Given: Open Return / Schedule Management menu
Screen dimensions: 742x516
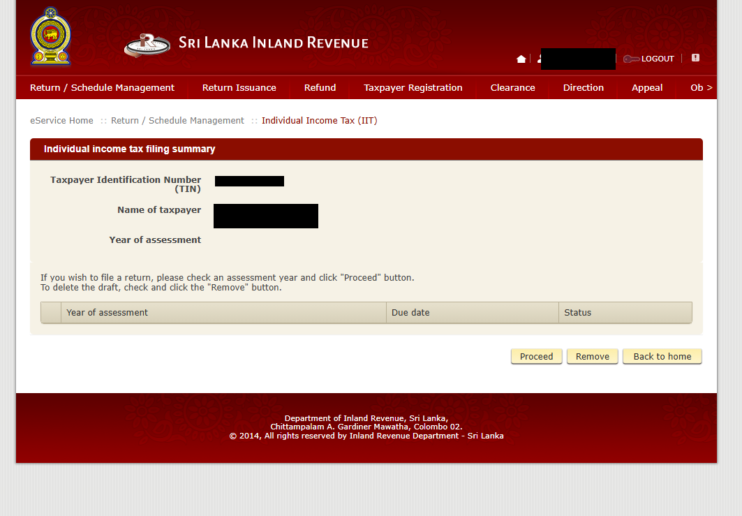Looking at the screenshot, I should (x=102, y=87).
